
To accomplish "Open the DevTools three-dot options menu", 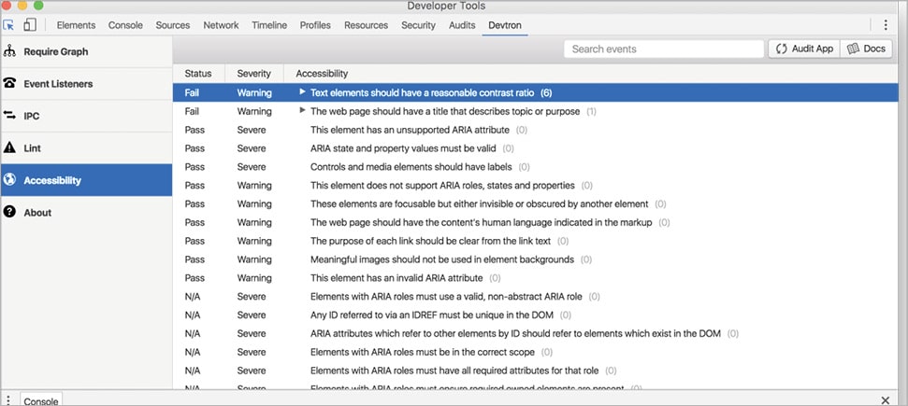I will (886, 25).
